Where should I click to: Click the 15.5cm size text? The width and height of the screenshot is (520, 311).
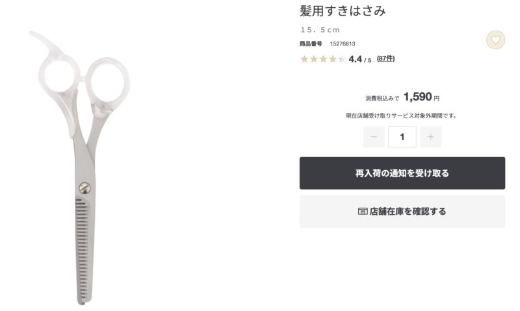320,30
